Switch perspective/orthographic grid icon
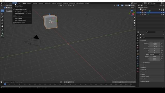165x93 pixels. point(134,26)
